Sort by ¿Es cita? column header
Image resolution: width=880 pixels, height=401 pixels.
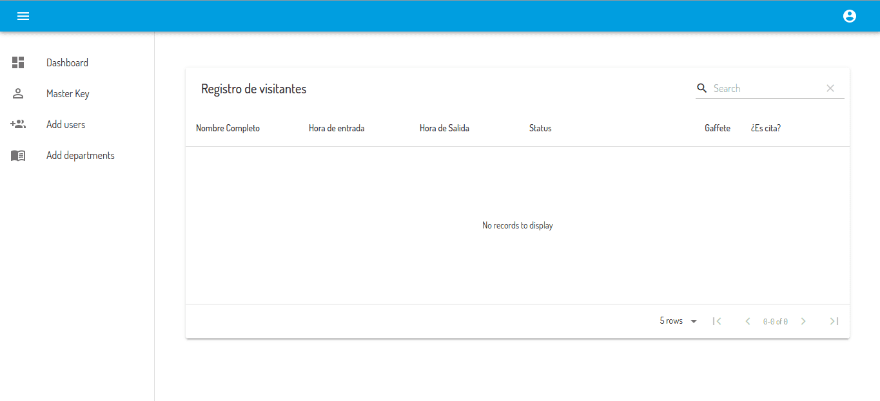[x=766, y=128]
